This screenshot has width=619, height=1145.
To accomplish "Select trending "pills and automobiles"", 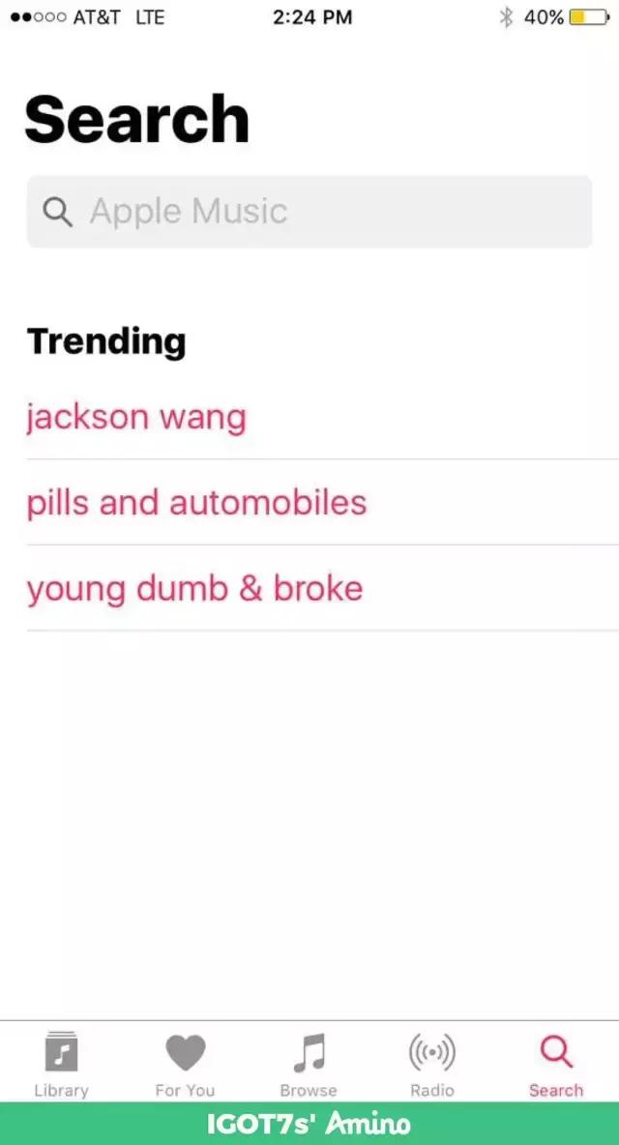I will [196, 503].
